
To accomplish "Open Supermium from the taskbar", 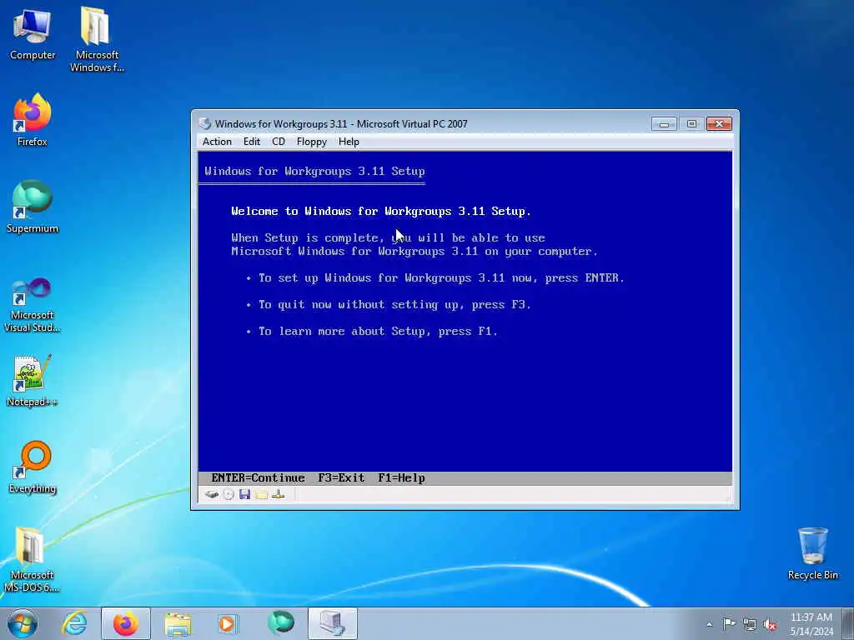I will (x=281, y=623).
